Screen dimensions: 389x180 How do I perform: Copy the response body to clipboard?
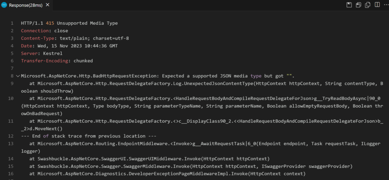(x=367, y=5)
